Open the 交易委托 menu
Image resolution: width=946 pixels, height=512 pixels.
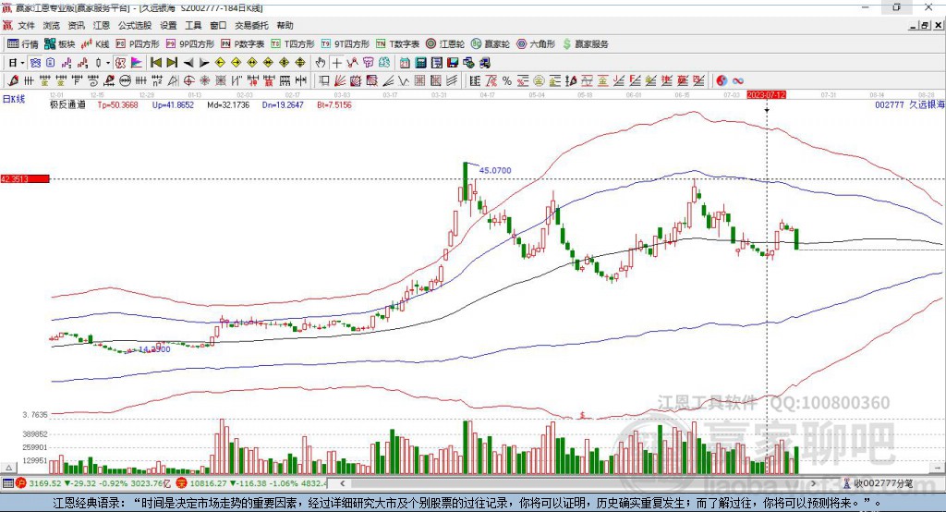(x=251, y=25)
